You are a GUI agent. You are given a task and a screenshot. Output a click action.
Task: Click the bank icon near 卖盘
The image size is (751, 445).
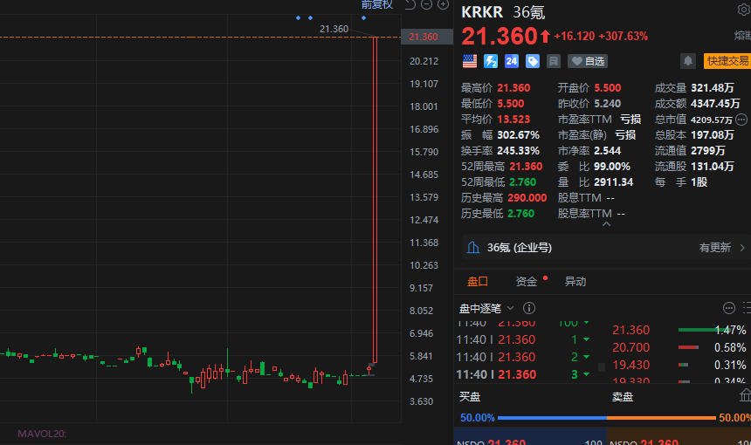tap(745, 395)
